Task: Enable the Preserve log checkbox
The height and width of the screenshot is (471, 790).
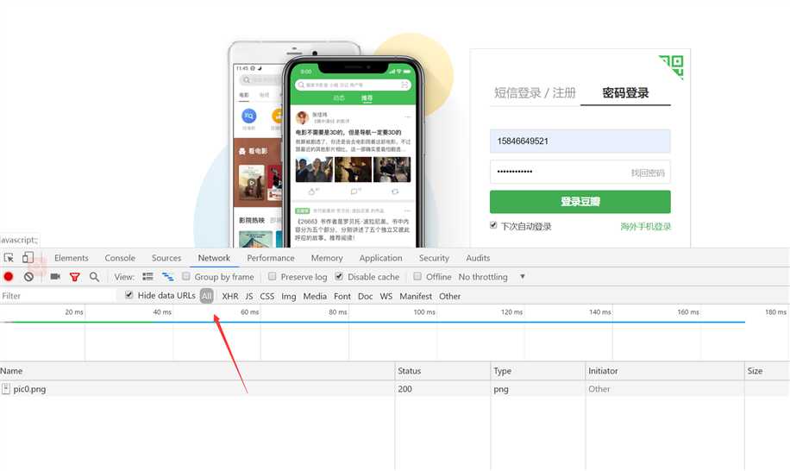Action: tap(272, 276)
